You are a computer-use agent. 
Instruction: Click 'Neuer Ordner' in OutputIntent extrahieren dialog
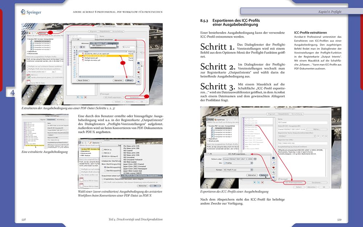[83, 80]
